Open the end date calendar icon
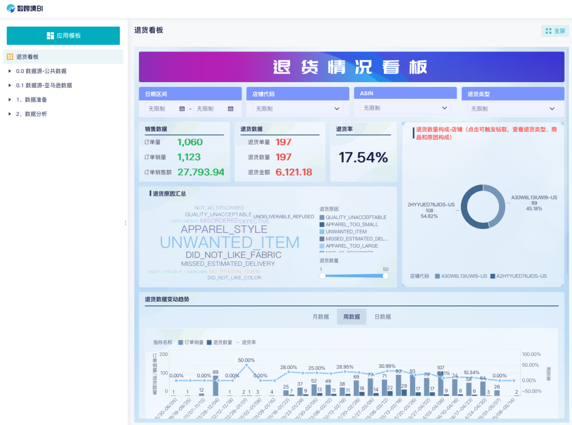Screen dimensions: 572x425 click(x=230, y=108)
